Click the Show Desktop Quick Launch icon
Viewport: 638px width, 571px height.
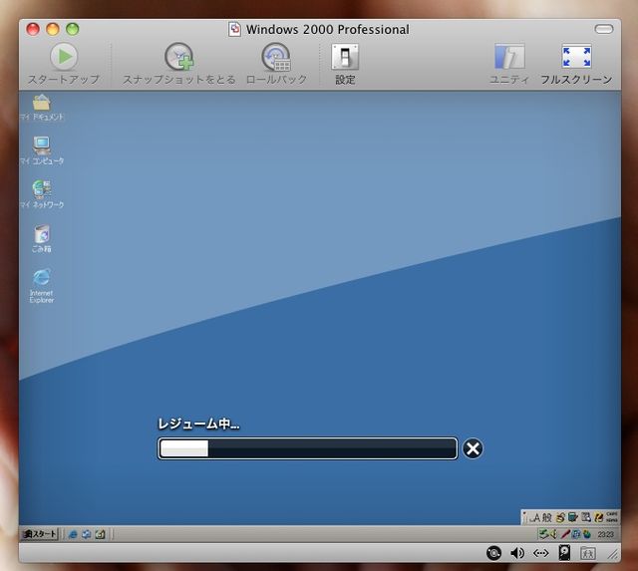pyautogui.click(x=100, y=534)
